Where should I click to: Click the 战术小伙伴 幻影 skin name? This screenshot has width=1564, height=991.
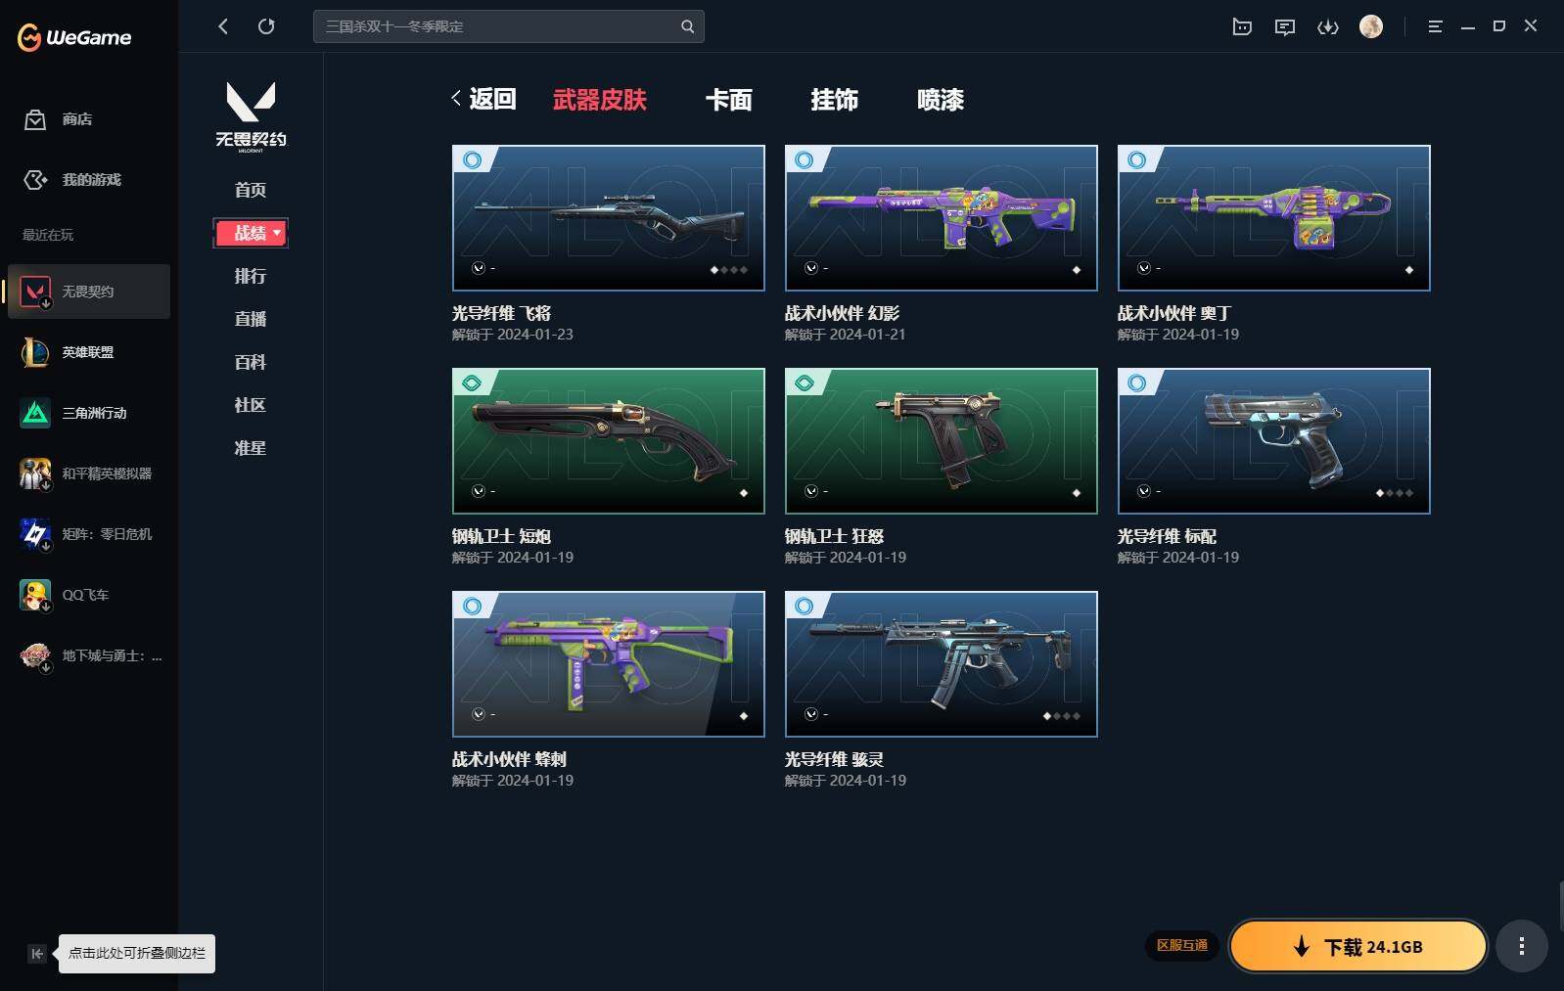[x=842, y=313]
